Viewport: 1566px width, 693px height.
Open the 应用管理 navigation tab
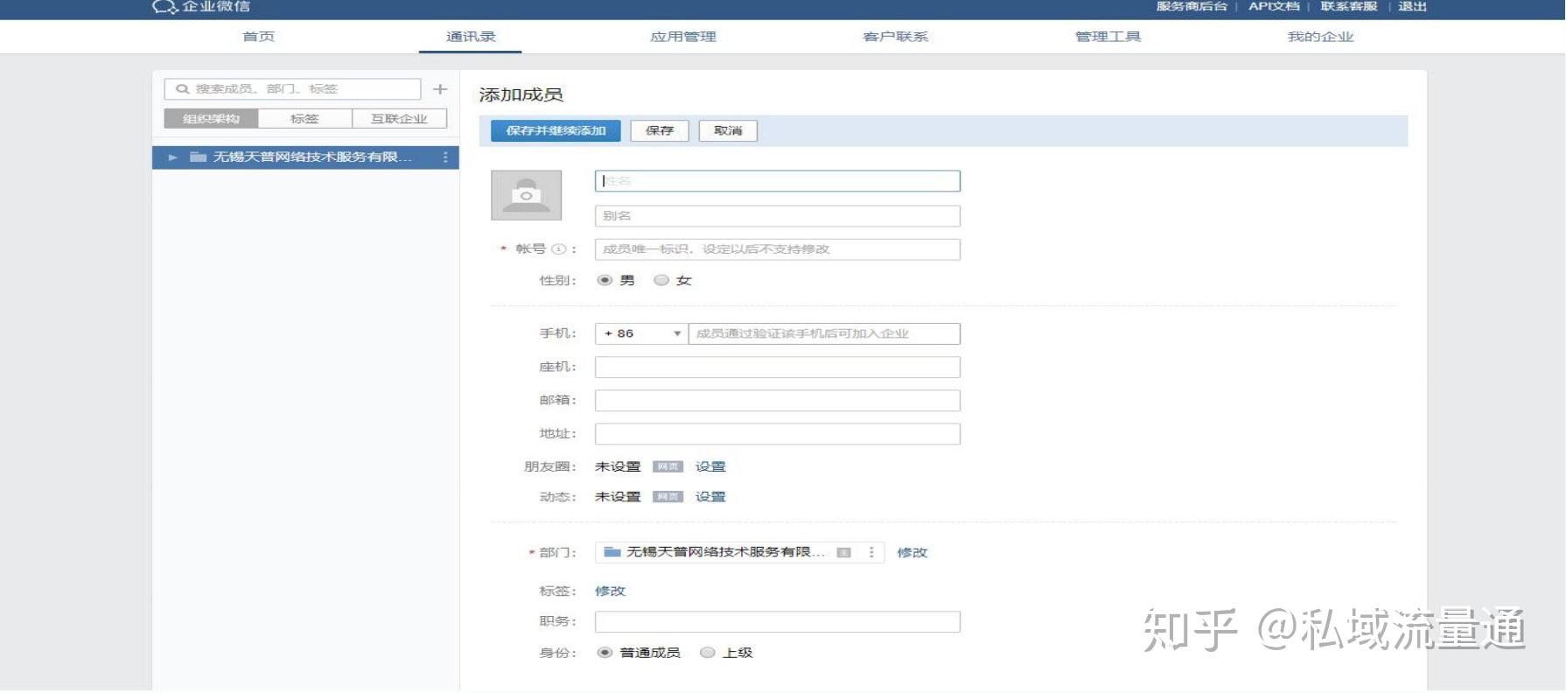(683, 37)
